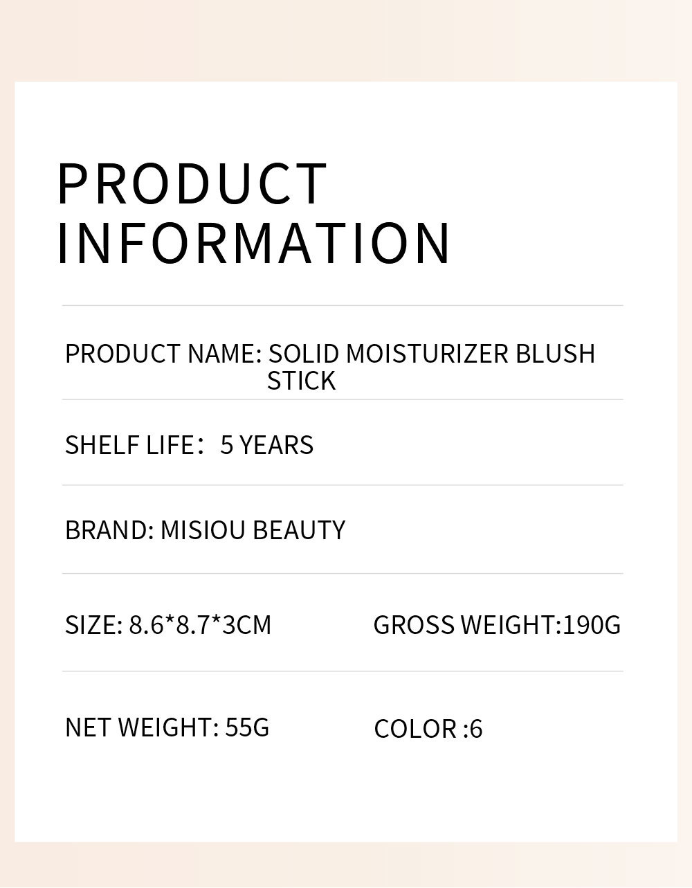Select the 190G gross weight value
Image resolution: width=692 pixels, height=888 pixels.
pos(592,625)
